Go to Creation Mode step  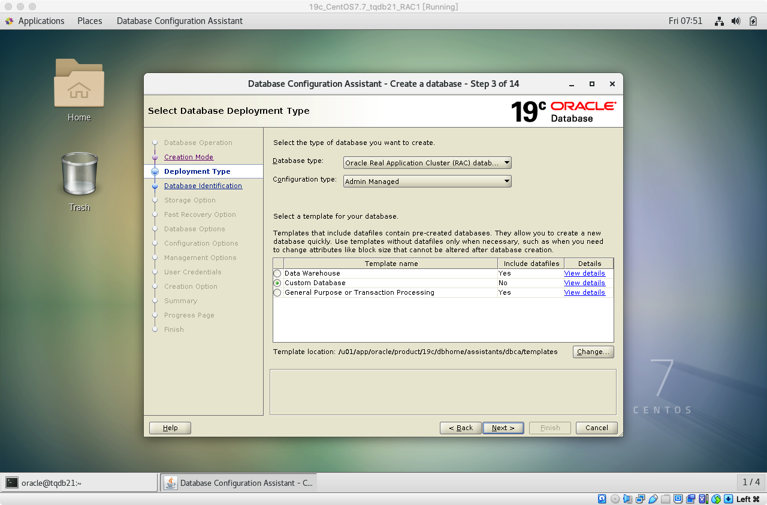pos(189,157)
